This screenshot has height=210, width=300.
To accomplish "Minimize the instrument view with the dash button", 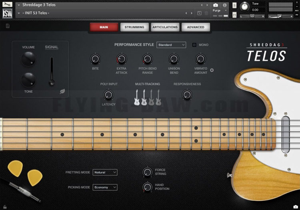I will click(297, 6).
